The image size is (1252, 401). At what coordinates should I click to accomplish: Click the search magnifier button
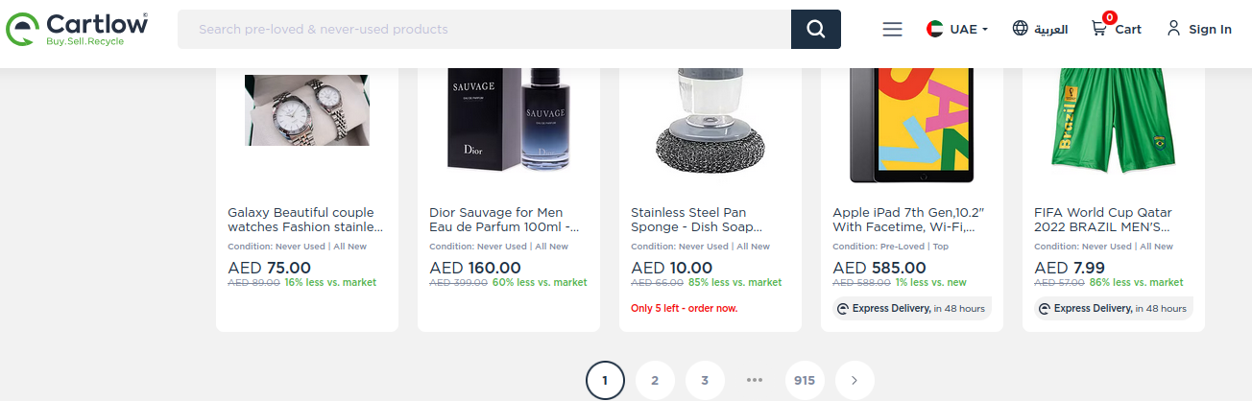(815, 29)
